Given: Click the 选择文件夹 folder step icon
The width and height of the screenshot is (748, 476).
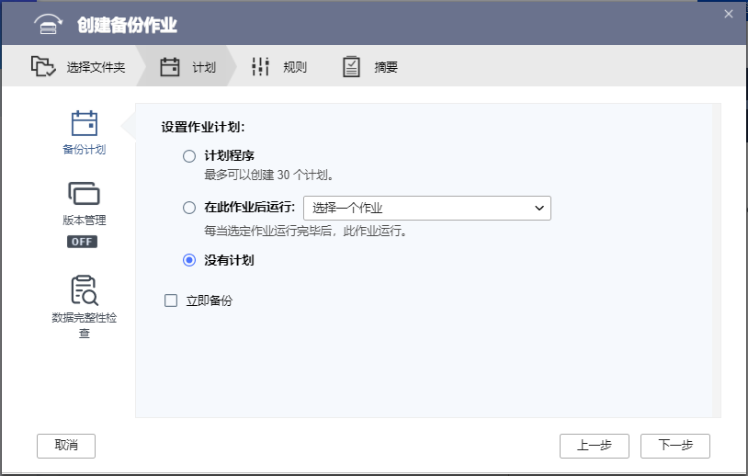Looking at the screenshot, I should pos(43,66).
